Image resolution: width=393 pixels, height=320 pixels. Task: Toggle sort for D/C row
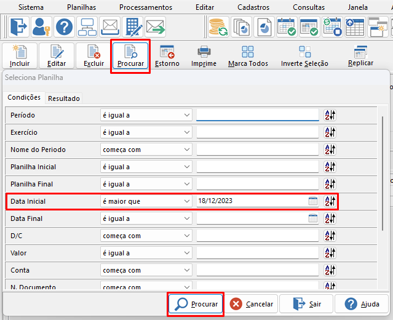(x=330, y=236)
